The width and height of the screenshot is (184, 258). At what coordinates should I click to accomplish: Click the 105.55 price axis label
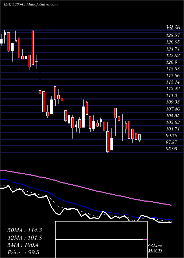[173, 116]
